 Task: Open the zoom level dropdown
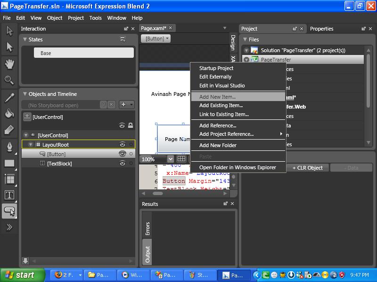point(170,159)
